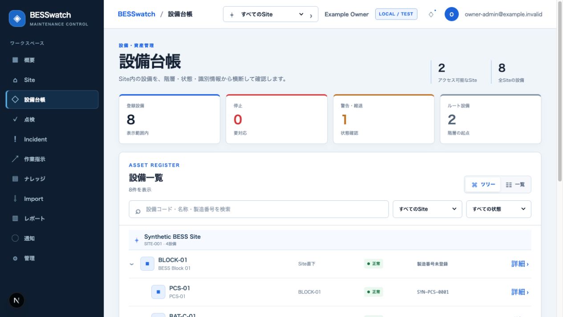Click the Example Owner label in header

347,14
